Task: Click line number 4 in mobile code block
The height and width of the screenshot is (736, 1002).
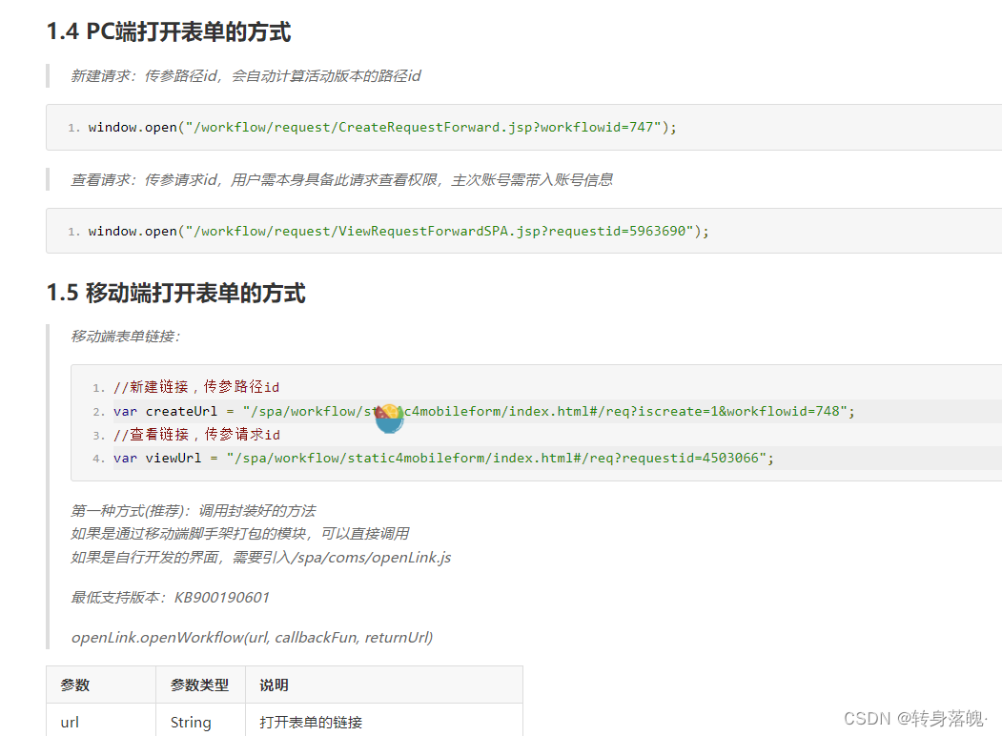Action: coord(99,457)
